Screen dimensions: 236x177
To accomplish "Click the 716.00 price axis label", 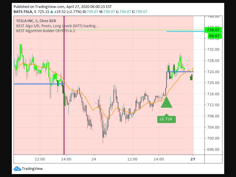I will click(213, 94).
